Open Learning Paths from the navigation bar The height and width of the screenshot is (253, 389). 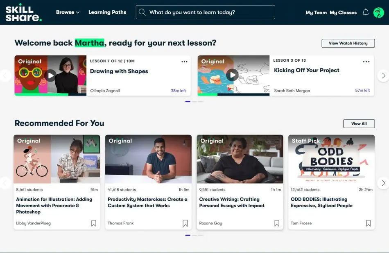click(107, 12)
